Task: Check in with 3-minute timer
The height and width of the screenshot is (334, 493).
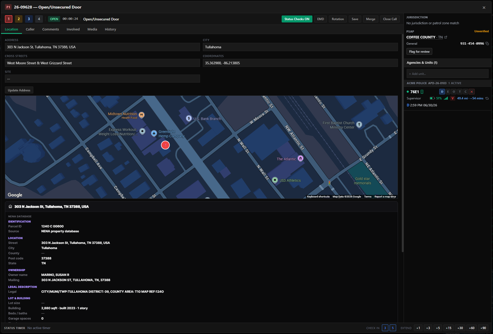Action: [385, 328]
